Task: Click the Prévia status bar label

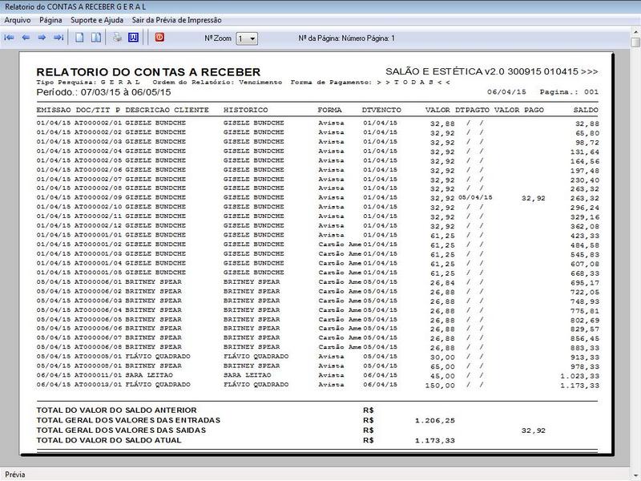Action: 15,475
